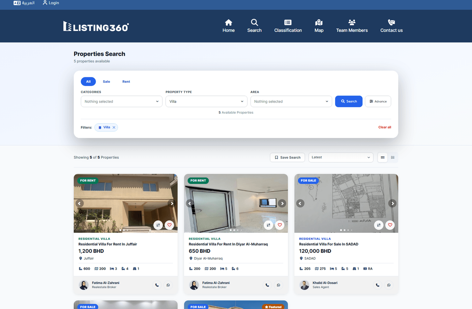Open Classification page

click(x=288, y=26)
